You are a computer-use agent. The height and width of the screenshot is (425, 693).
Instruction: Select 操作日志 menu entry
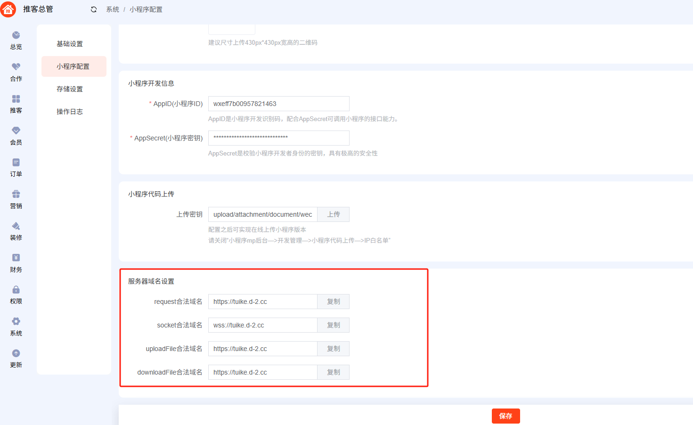[70, 112]
